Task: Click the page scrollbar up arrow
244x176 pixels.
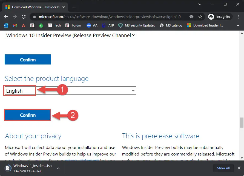Action: 242,33
